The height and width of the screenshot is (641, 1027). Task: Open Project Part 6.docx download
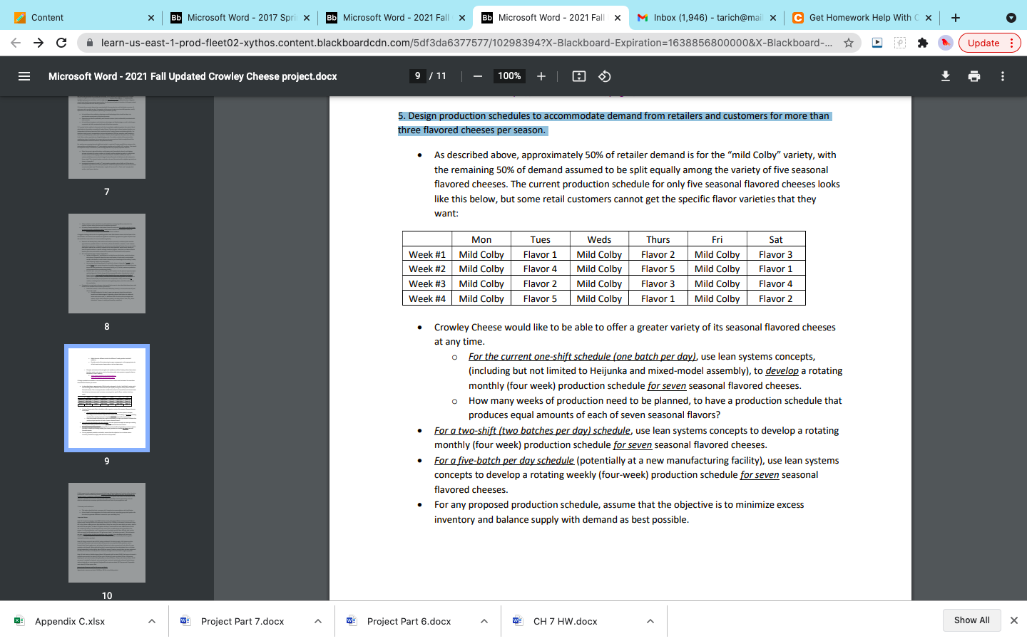click(x=409, y=621)
